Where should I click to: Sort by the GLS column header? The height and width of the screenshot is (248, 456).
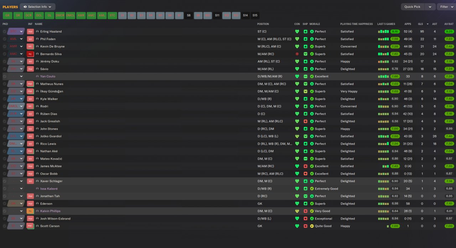pyautogui.click(x=420, y=24)
